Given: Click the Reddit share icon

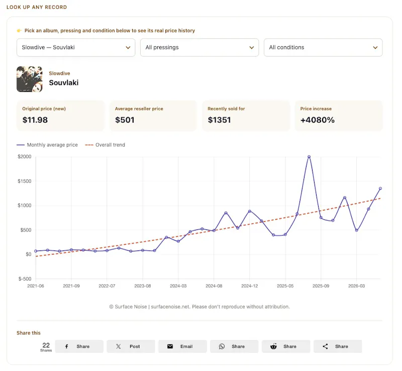Looking at the screenshot, I should (273, 346).
